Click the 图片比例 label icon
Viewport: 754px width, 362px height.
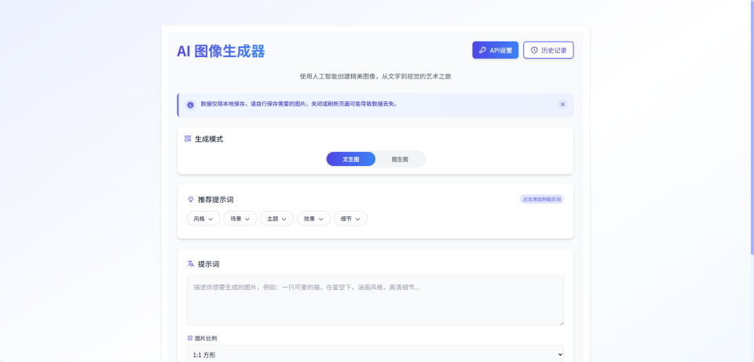(x=190, y=338)
